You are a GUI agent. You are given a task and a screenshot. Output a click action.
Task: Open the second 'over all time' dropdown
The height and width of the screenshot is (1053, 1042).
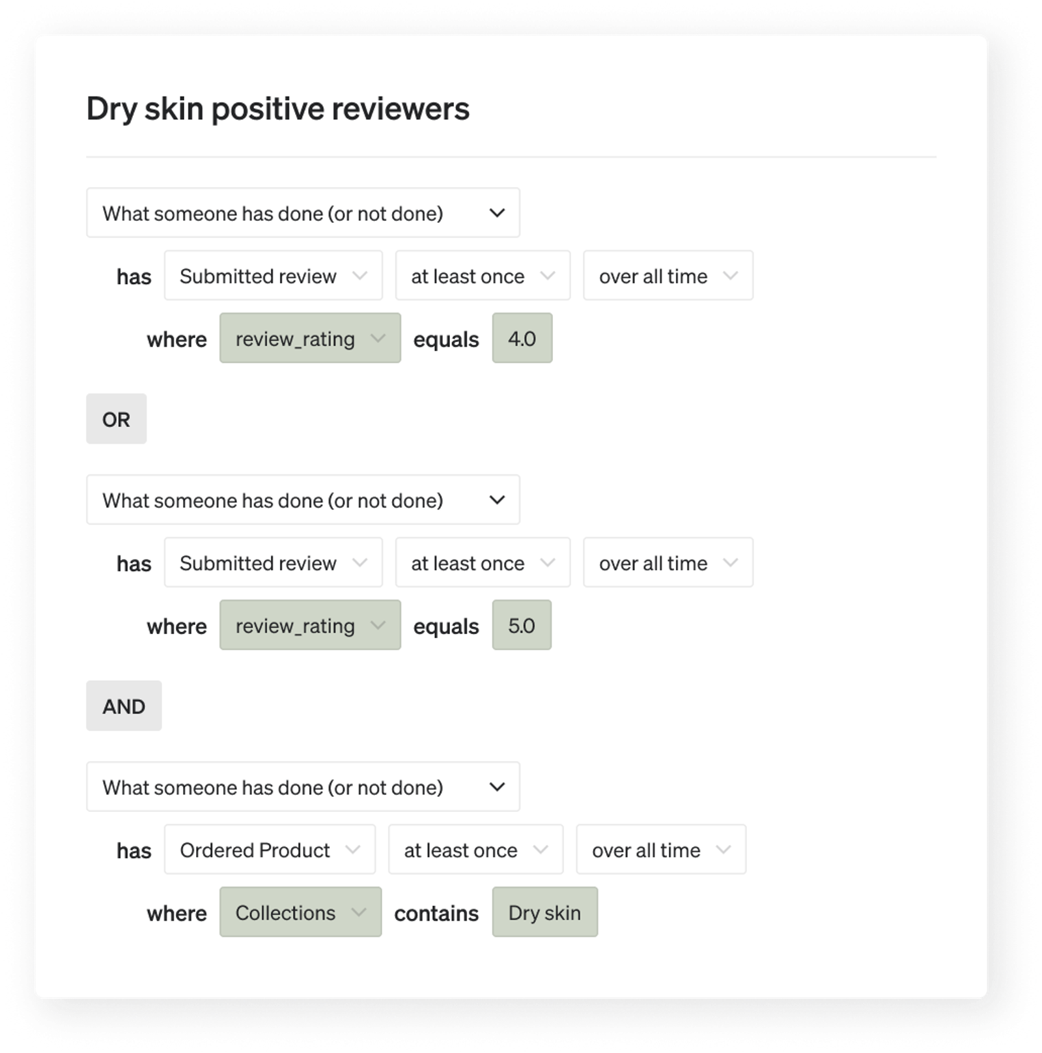668,562
